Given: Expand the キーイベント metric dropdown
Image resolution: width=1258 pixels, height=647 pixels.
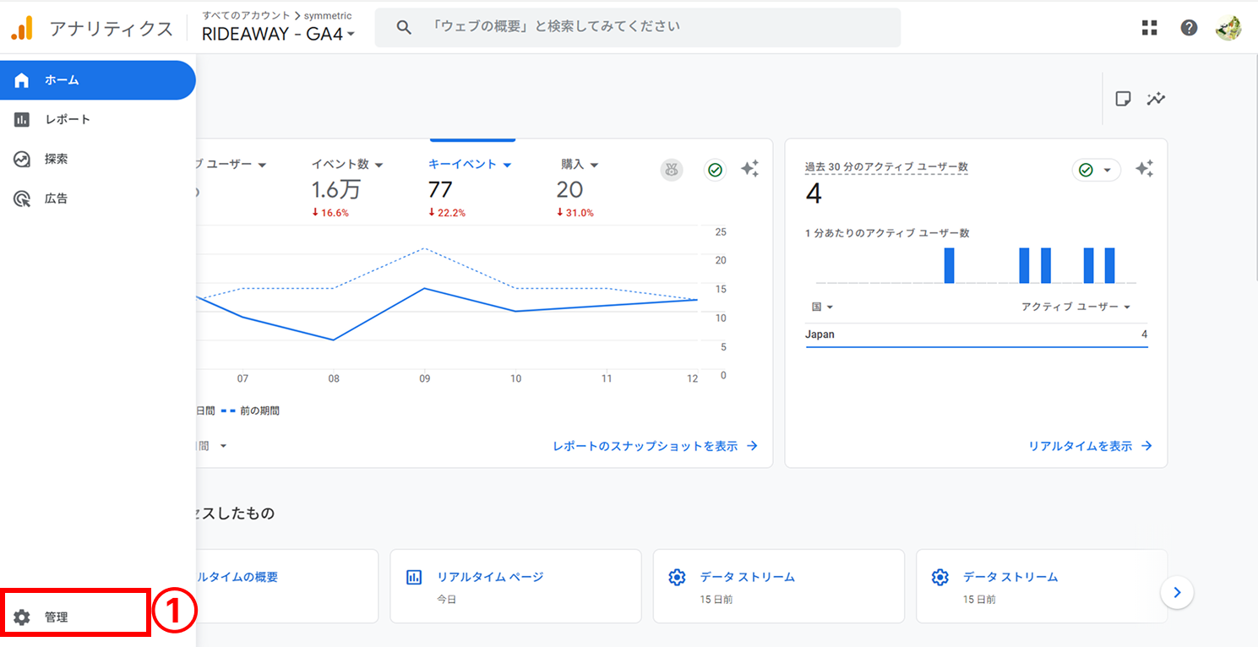Looking at the screenshot, I should [x=507, y=165].
